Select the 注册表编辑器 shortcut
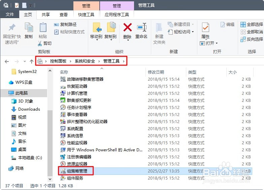This screenshot has height=190, width=264. (76, 157)
